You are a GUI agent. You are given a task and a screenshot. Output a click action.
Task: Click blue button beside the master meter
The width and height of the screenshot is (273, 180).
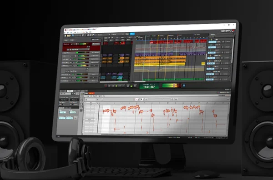point(183,85)
